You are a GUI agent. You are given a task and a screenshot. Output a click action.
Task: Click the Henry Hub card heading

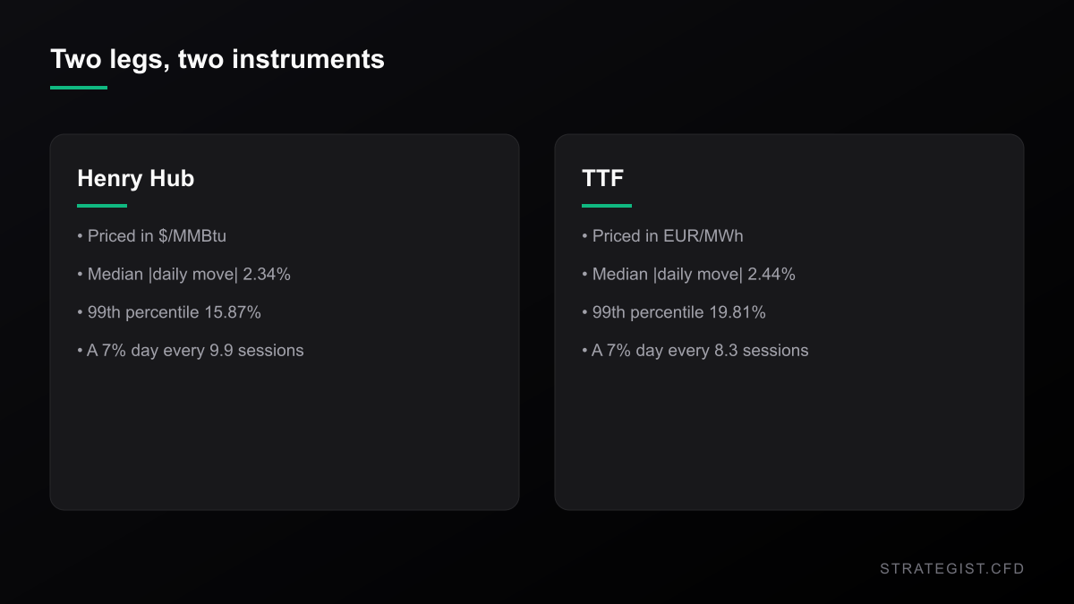tap(135, 178)
